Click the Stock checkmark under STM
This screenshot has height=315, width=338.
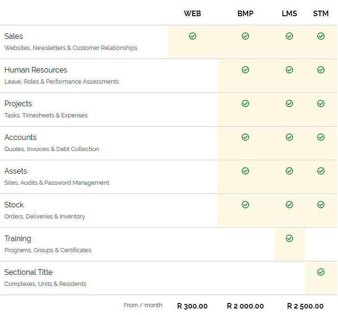coord(321,205)
